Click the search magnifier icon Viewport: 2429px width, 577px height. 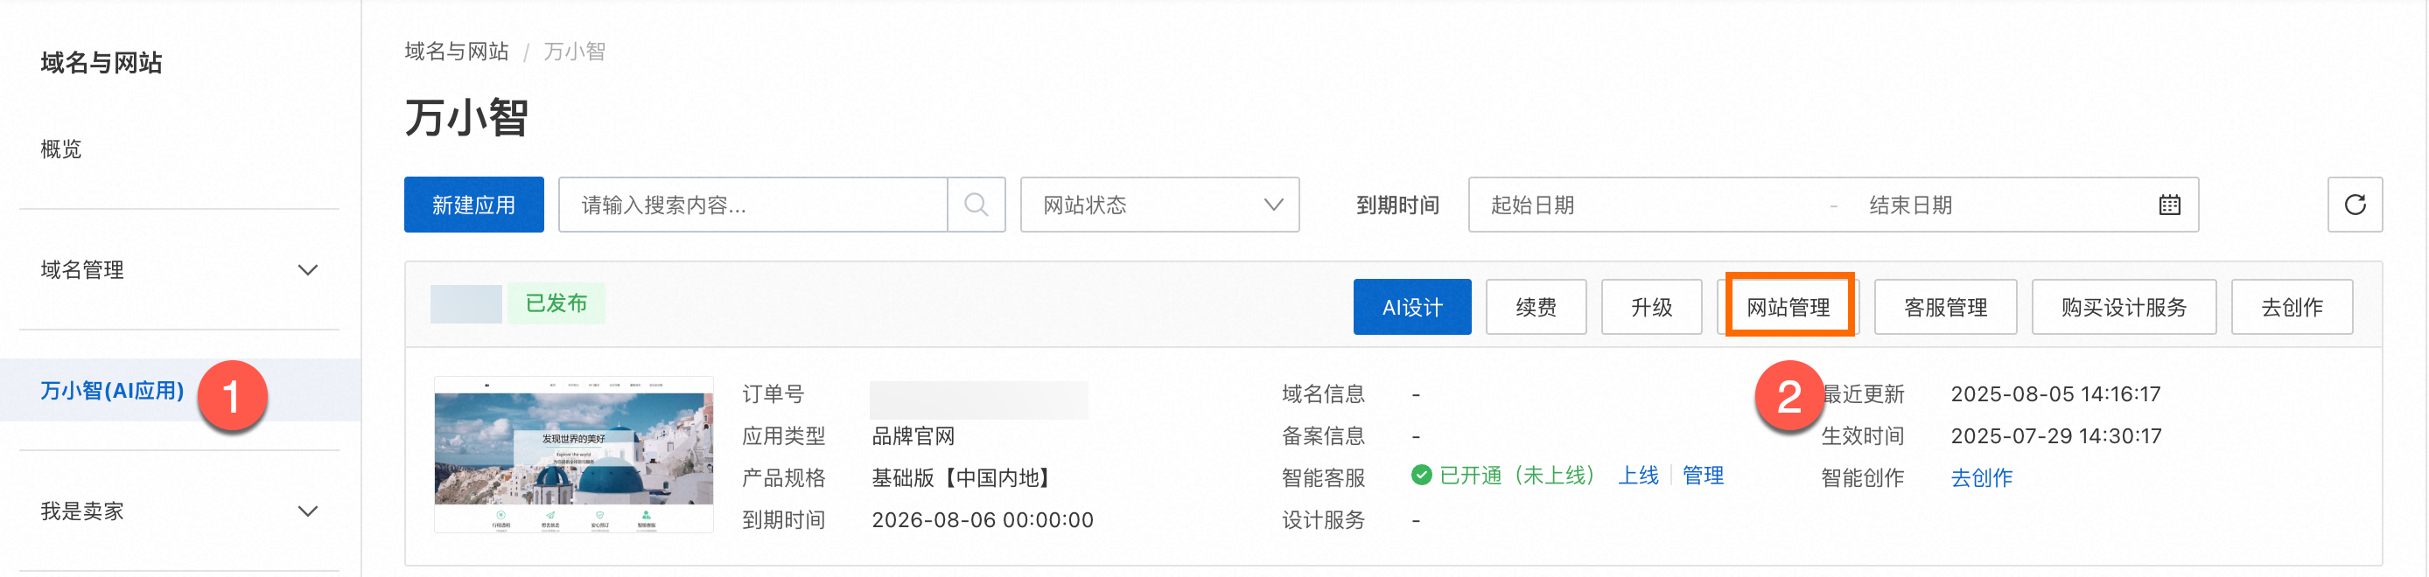pos(976,205)
